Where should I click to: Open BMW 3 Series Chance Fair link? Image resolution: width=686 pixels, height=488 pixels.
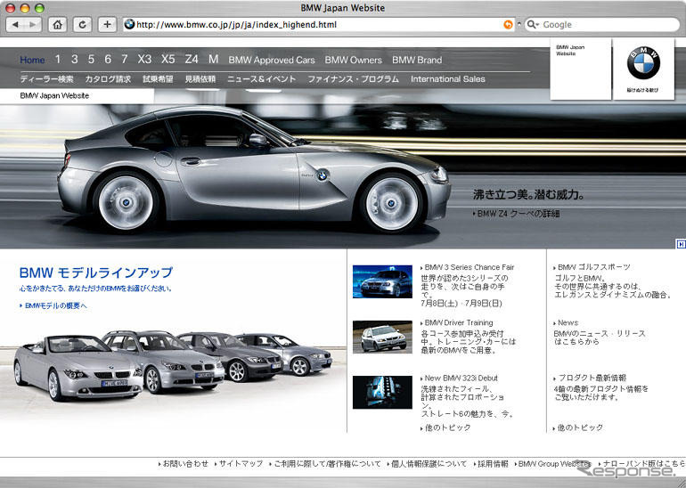pos(467,267)
